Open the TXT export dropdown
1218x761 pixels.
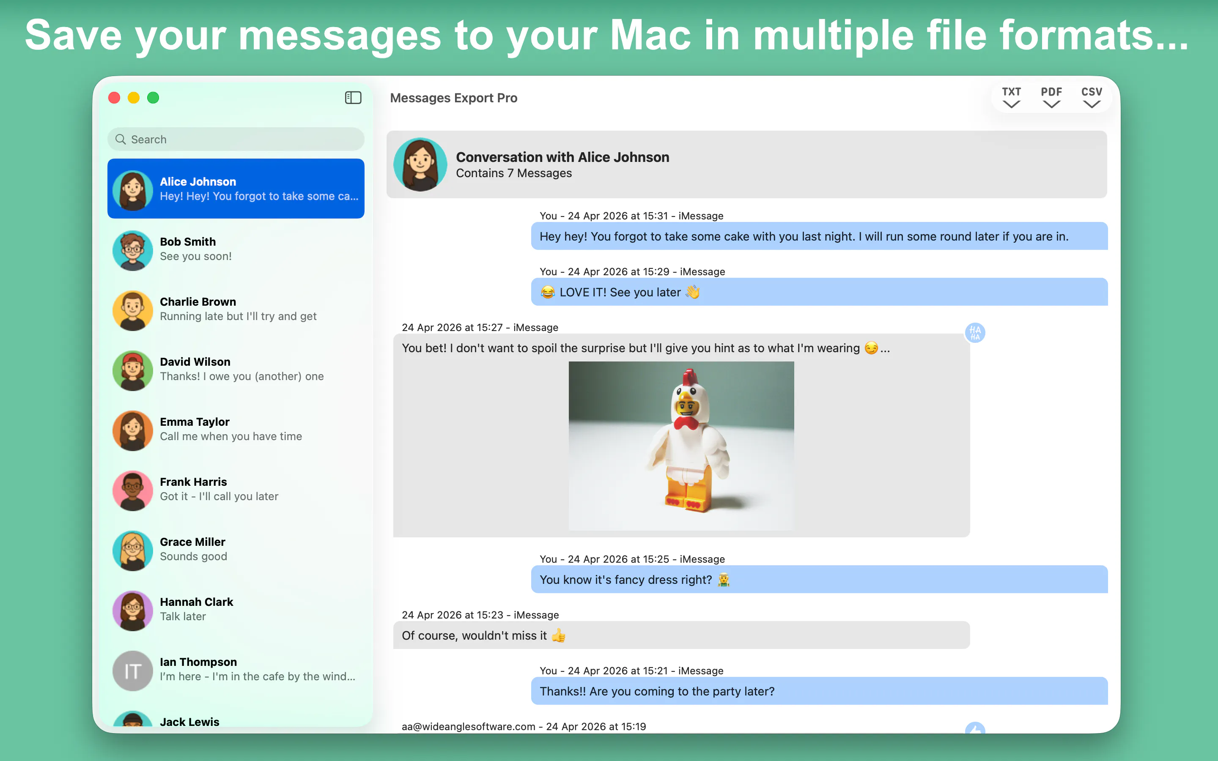[1011, 98]
